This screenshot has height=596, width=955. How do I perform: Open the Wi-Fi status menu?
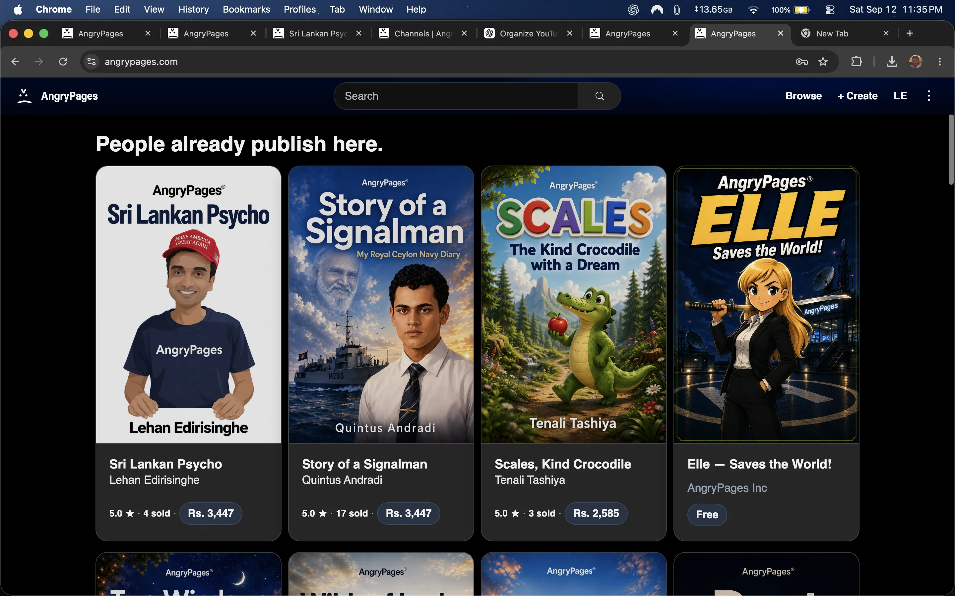[753, 10]
